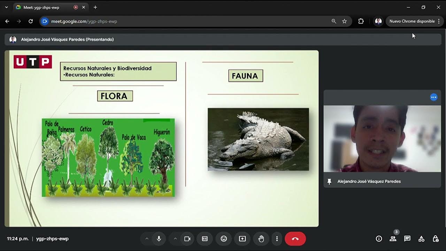Expand audio settings arrow beside microphone
This screenshot has width=446, height=251.
147,239
